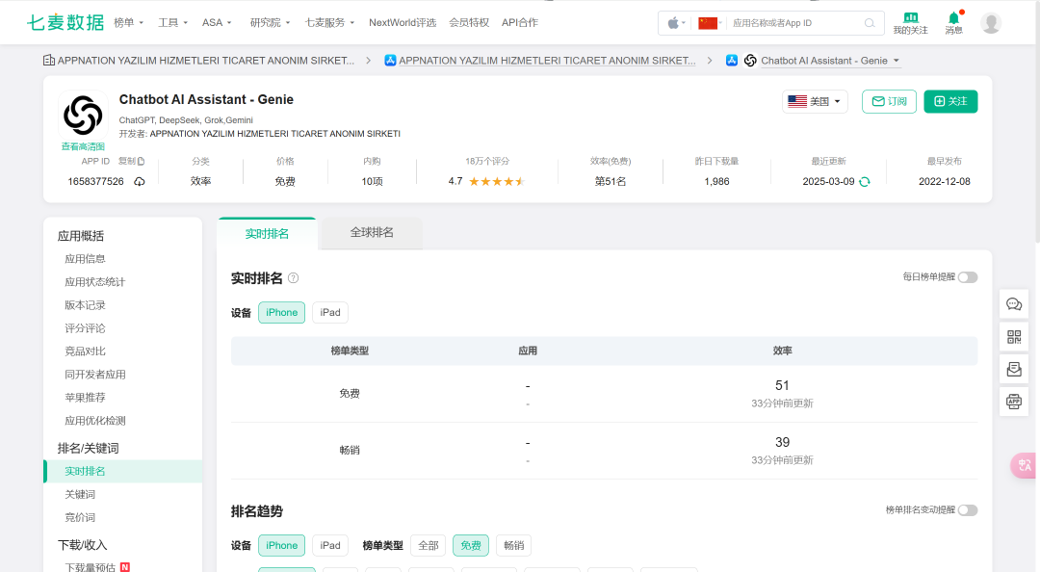Click the APP floating sidebar icon
Viewport: 1040px width, 572px height.
[x=1013, y=402]
